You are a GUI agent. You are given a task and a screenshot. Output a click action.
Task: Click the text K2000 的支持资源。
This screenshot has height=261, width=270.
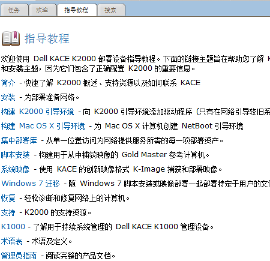point(58,212)
